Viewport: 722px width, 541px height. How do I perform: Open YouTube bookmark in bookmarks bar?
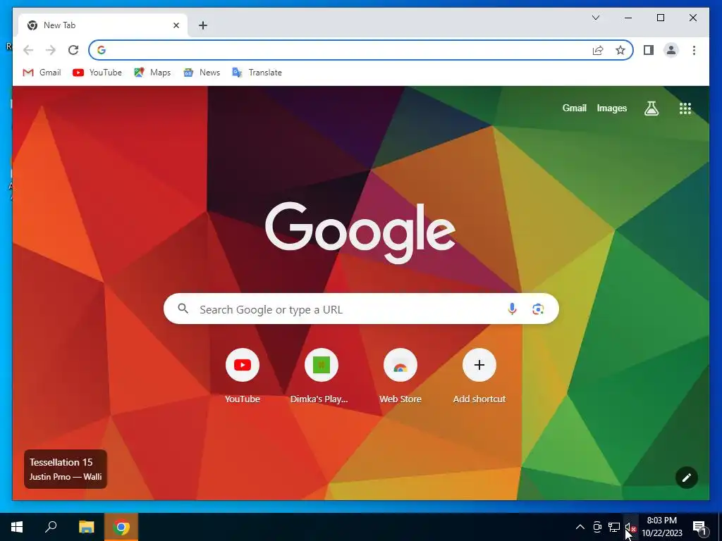point(97,73)
